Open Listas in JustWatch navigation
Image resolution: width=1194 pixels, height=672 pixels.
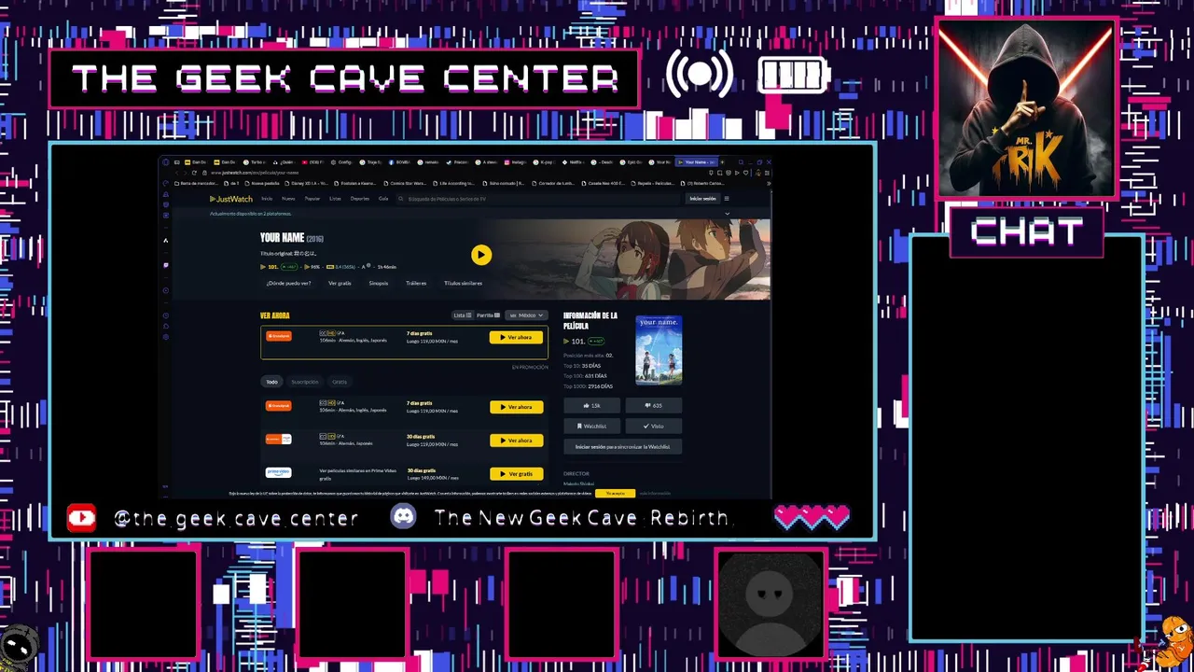point(335,199)
